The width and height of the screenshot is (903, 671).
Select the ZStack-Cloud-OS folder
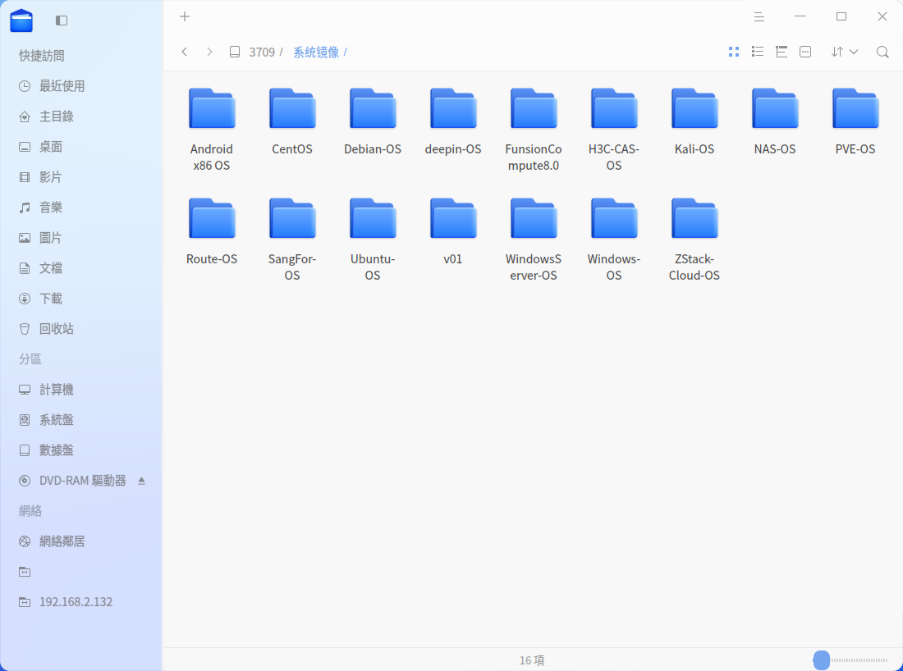tap(694, 240)
